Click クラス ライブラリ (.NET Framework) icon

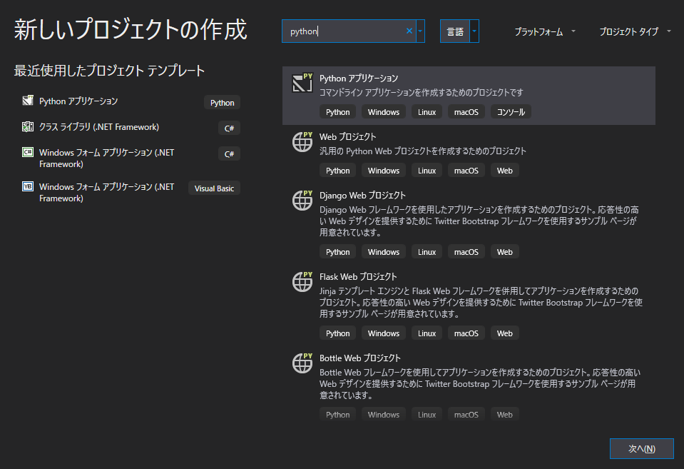tap(28, 126)
